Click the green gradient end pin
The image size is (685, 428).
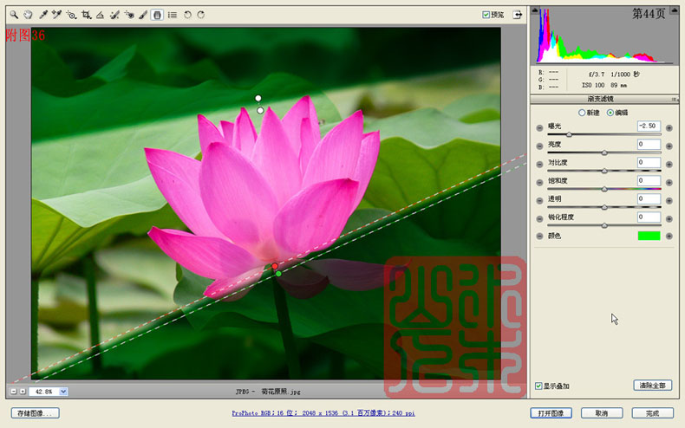pos(278,274)
